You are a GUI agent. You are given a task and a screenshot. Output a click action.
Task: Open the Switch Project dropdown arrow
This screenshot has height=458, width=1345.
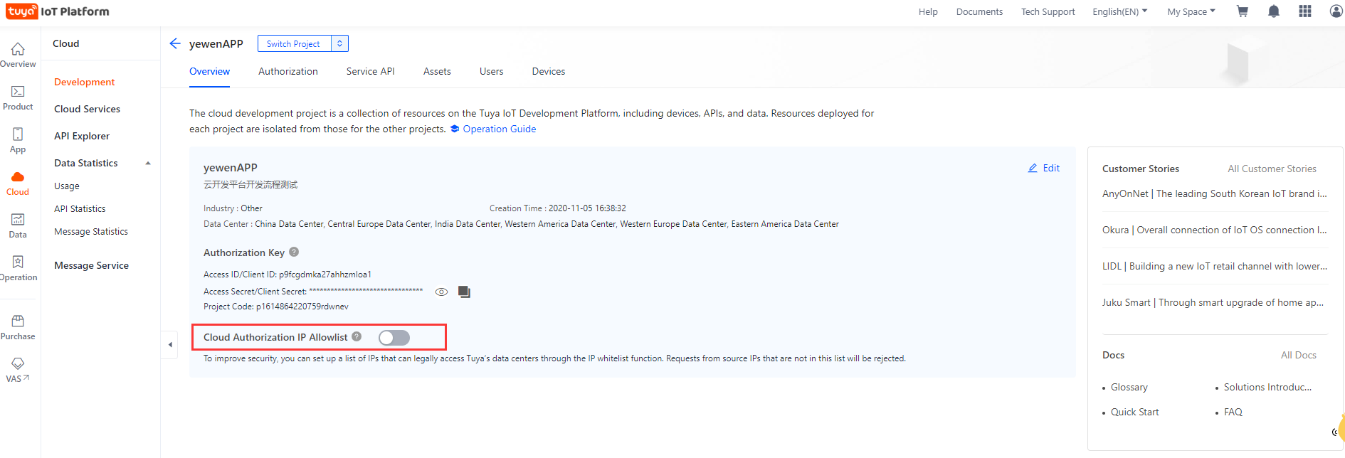339,43
